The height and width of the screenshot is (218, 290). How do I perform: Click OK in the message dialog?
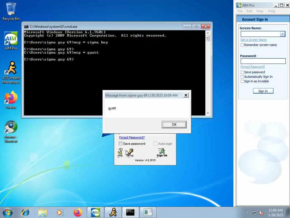[174, 125]
